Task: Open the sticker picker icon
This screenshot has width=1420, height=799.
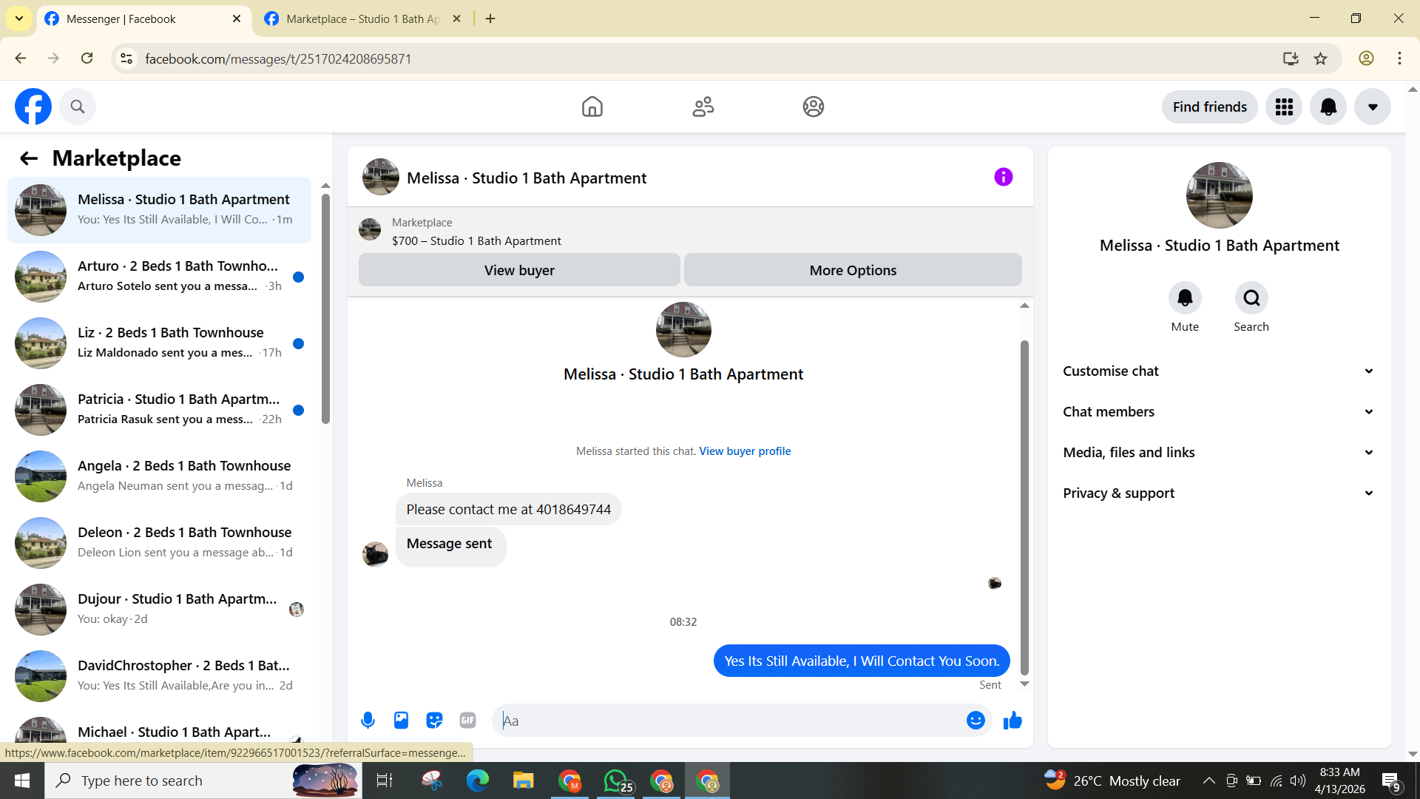Action: [x=434, y=720]
